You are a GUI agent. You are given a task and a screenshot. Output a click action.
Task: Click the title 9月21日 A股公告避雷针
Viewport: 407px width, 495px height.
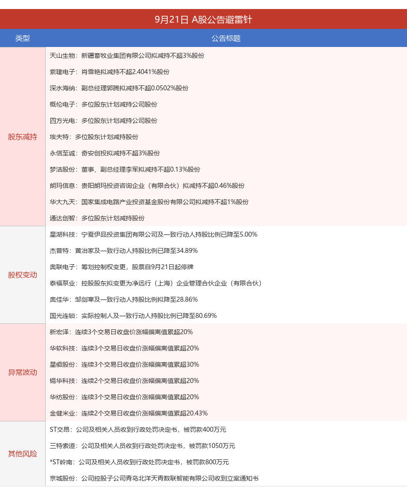point(203,19)
